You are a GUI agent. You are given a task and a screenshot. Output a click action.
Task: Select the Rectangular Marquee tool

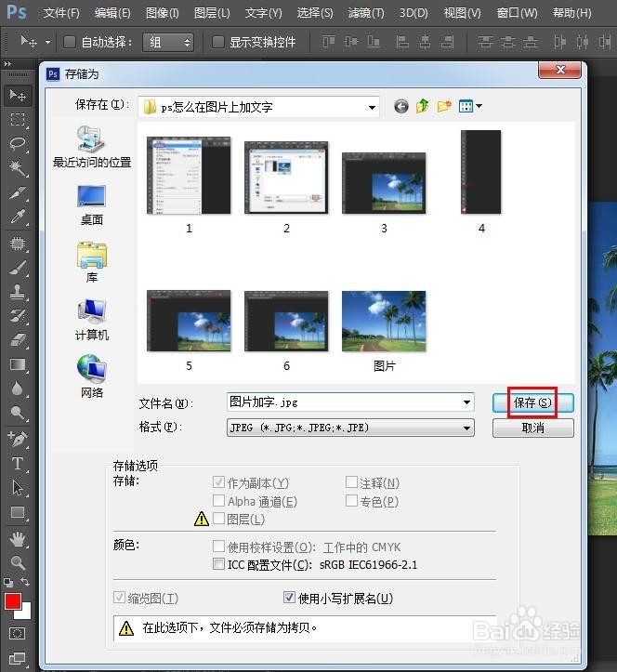[x=18, y=119]
